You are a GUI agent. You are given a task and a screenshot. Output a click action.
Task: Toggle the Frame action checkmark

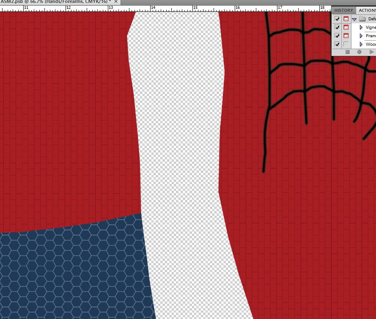[337, 36]
